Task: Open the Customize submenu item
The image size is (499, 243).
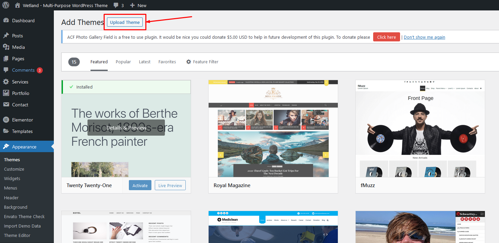Action: (x=14, y=169)
